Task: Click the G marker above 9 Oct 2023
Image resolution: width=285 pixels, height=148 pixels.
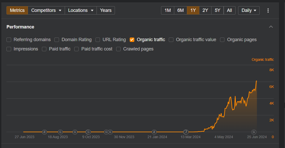Action: 88,132
